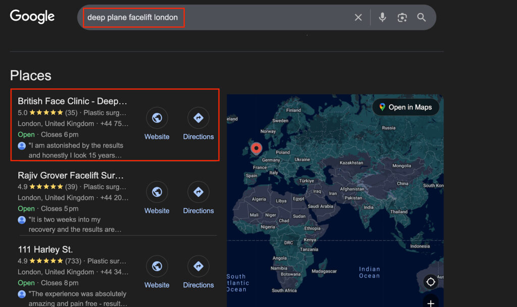The image size is (517, 307).
Task: Click Rajiv Grover 4.9 rating with 39 reviews
Action: 47,187
